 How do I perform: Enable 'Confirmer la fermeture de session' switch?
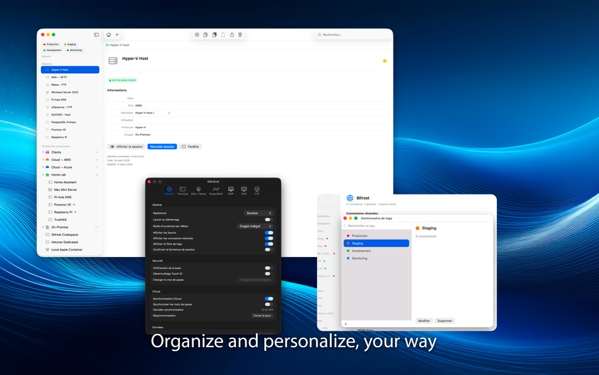point(269,249)
